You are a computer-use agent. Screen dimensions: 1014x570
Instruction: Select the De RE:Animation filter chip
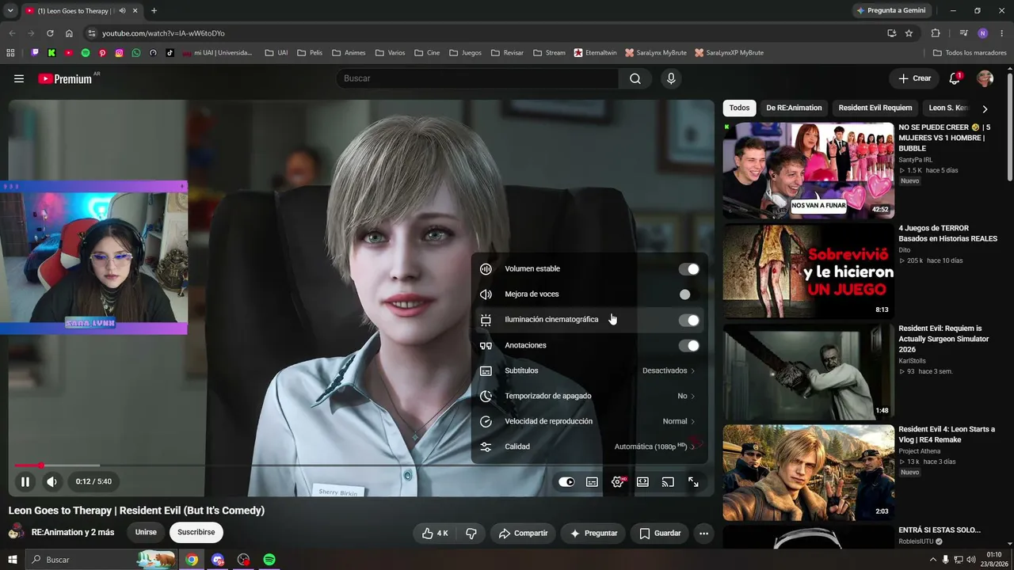794,108
